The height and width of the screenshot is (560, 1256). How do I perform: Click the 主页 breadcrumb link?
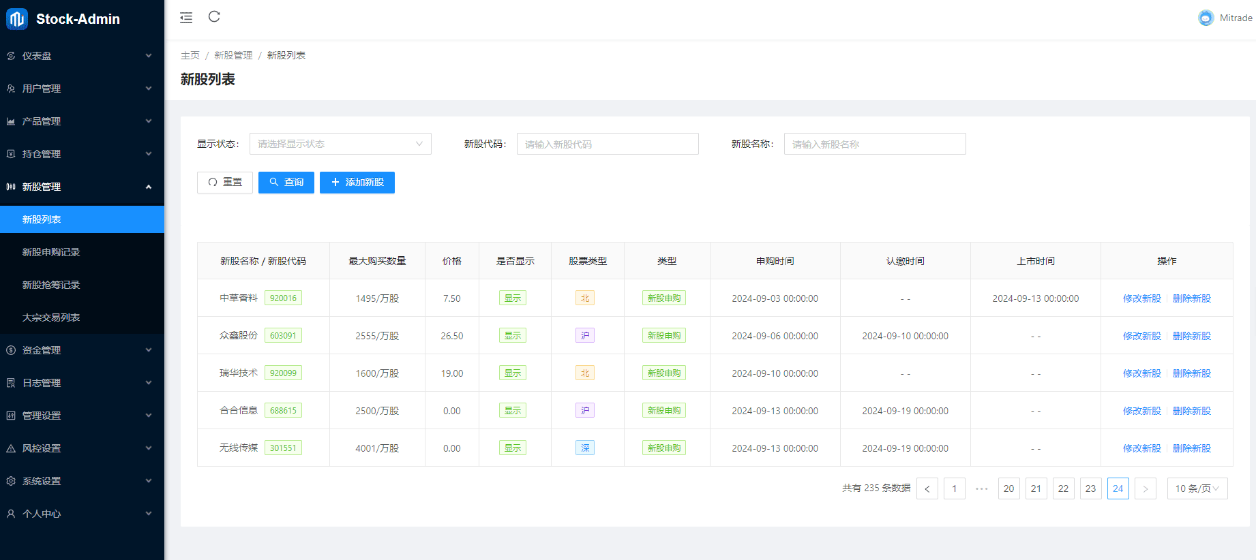tap(190, 55)
